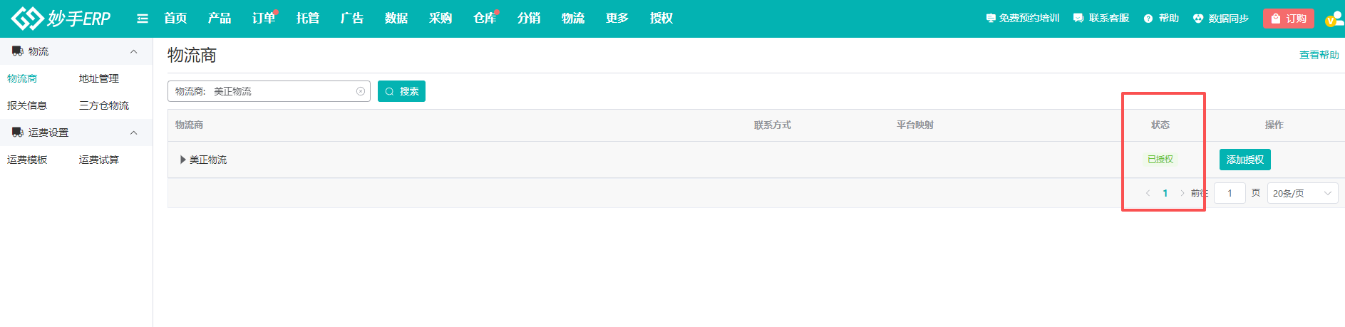Expand the 美正物流 row triangle
This screenshot has width=1345, height=327.
[x=183, y=160]
